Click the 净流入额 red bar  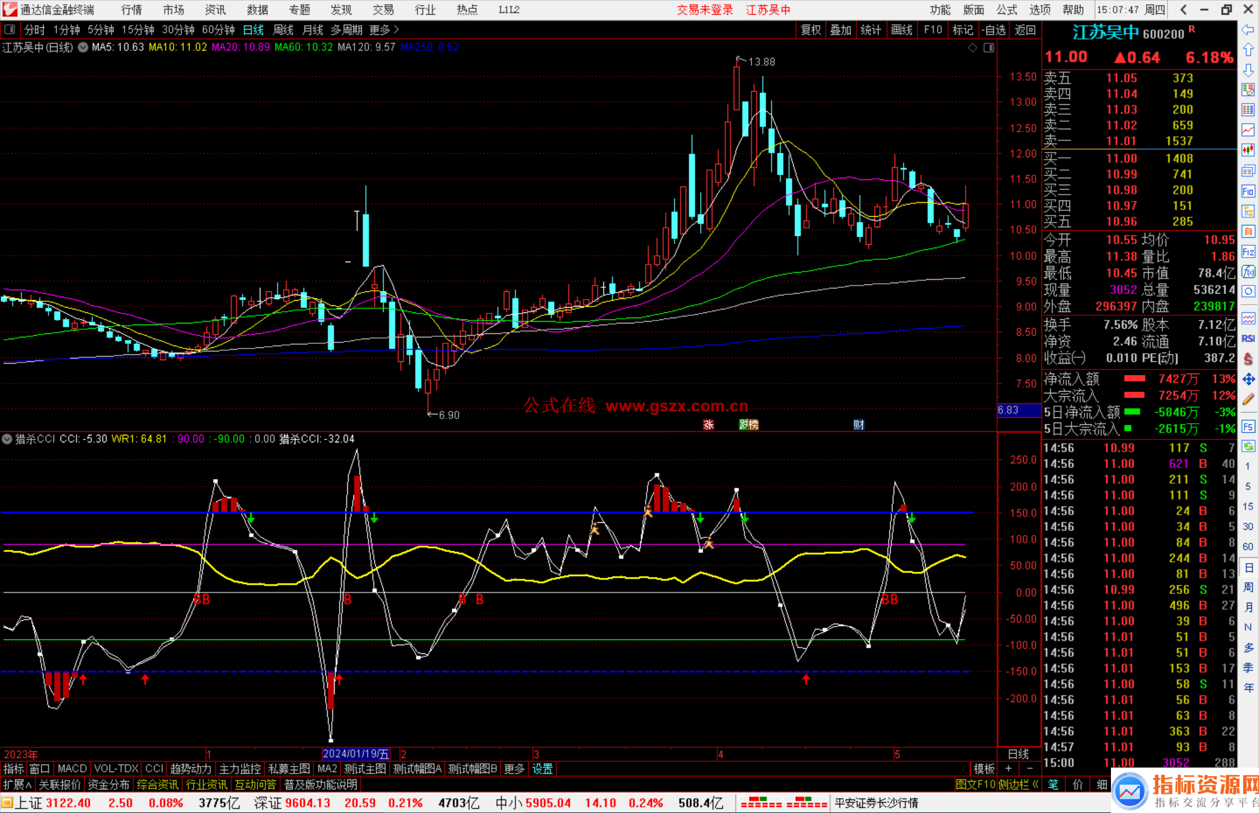1134,379
